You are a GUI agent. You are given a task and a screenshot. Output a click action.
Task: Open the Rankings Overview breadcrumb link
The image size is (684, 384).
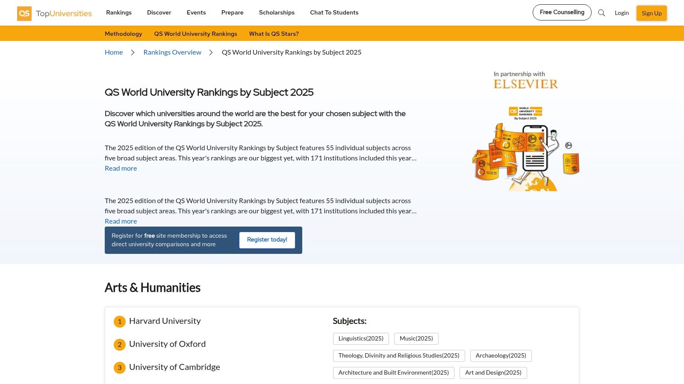[172, 52]
